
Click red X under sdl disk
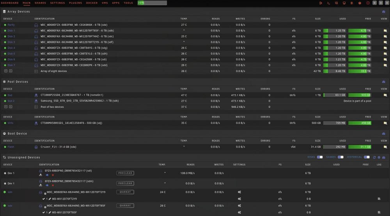point(53,175)
